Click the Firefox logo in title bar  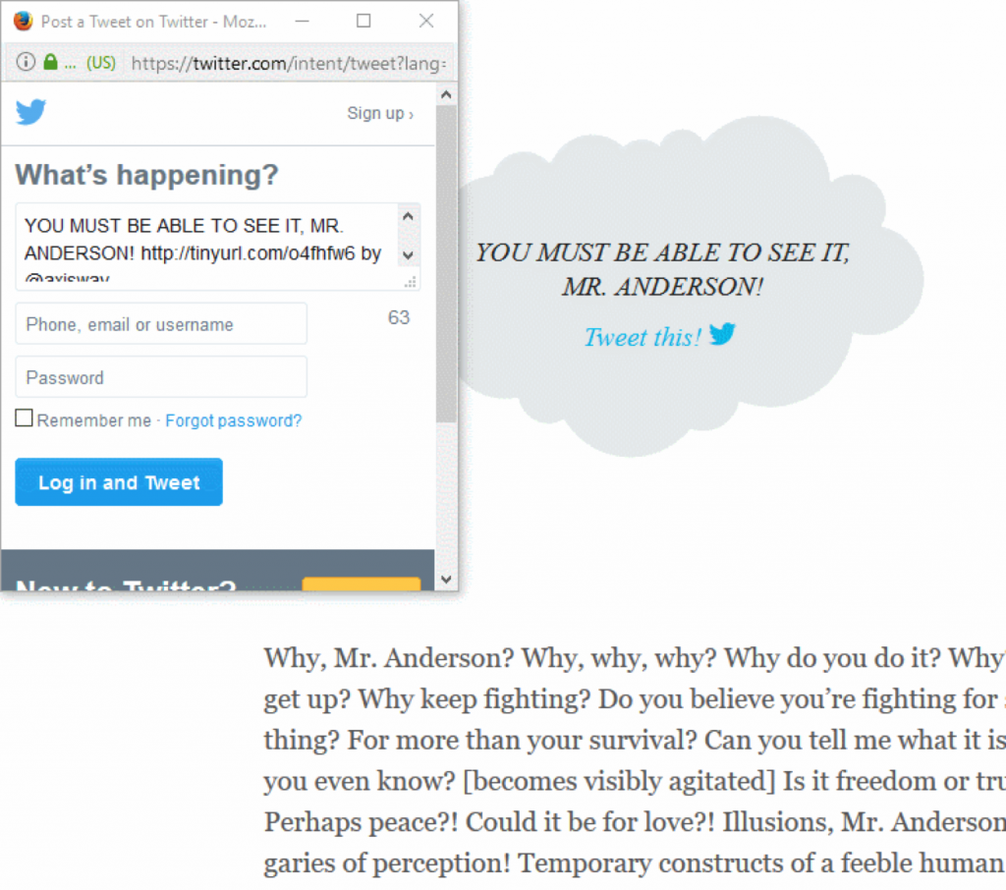tap(24, 22)
